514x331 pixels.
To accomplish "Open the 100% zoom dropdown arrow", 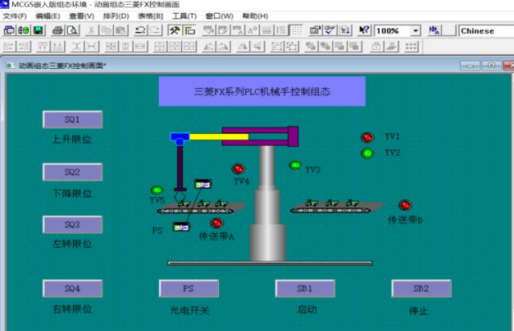I will (x=415, y=30).
